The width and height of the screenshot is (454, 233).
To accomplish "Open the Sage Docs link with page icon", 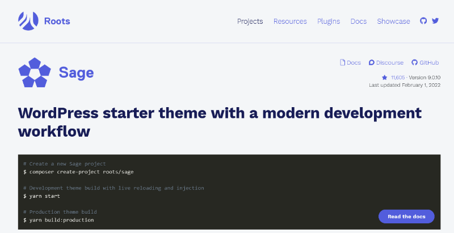I will click(x=350, y=62).
